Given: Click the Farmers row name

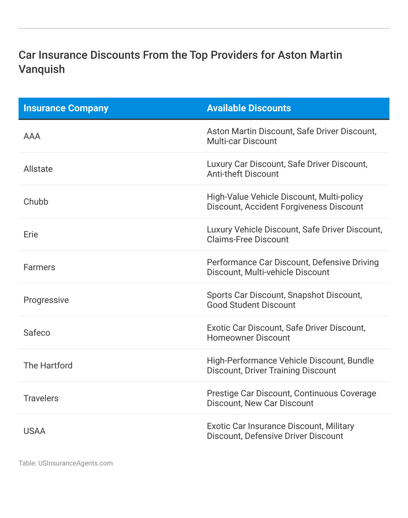Looking at the screenshot, I should pos(39,267).
